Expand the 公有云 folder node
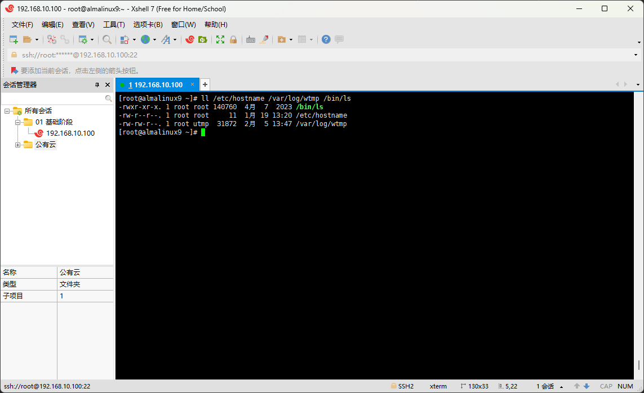 (17, 145)
